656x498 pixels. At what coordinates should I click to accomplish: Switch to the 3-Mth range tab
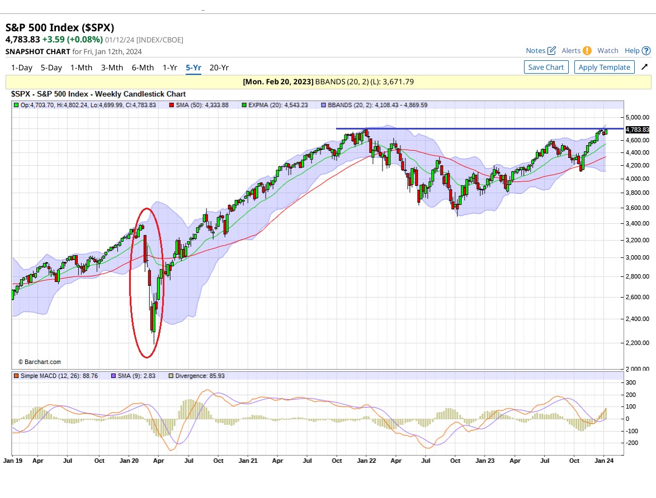[x=112, y=67]
